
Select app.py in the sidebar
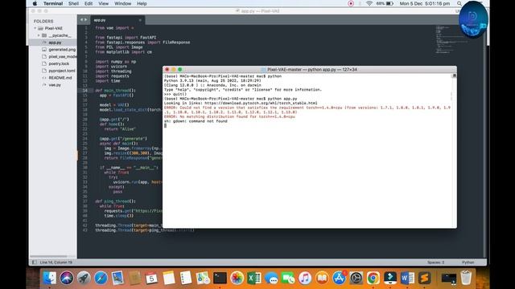(x=55, y=43)
